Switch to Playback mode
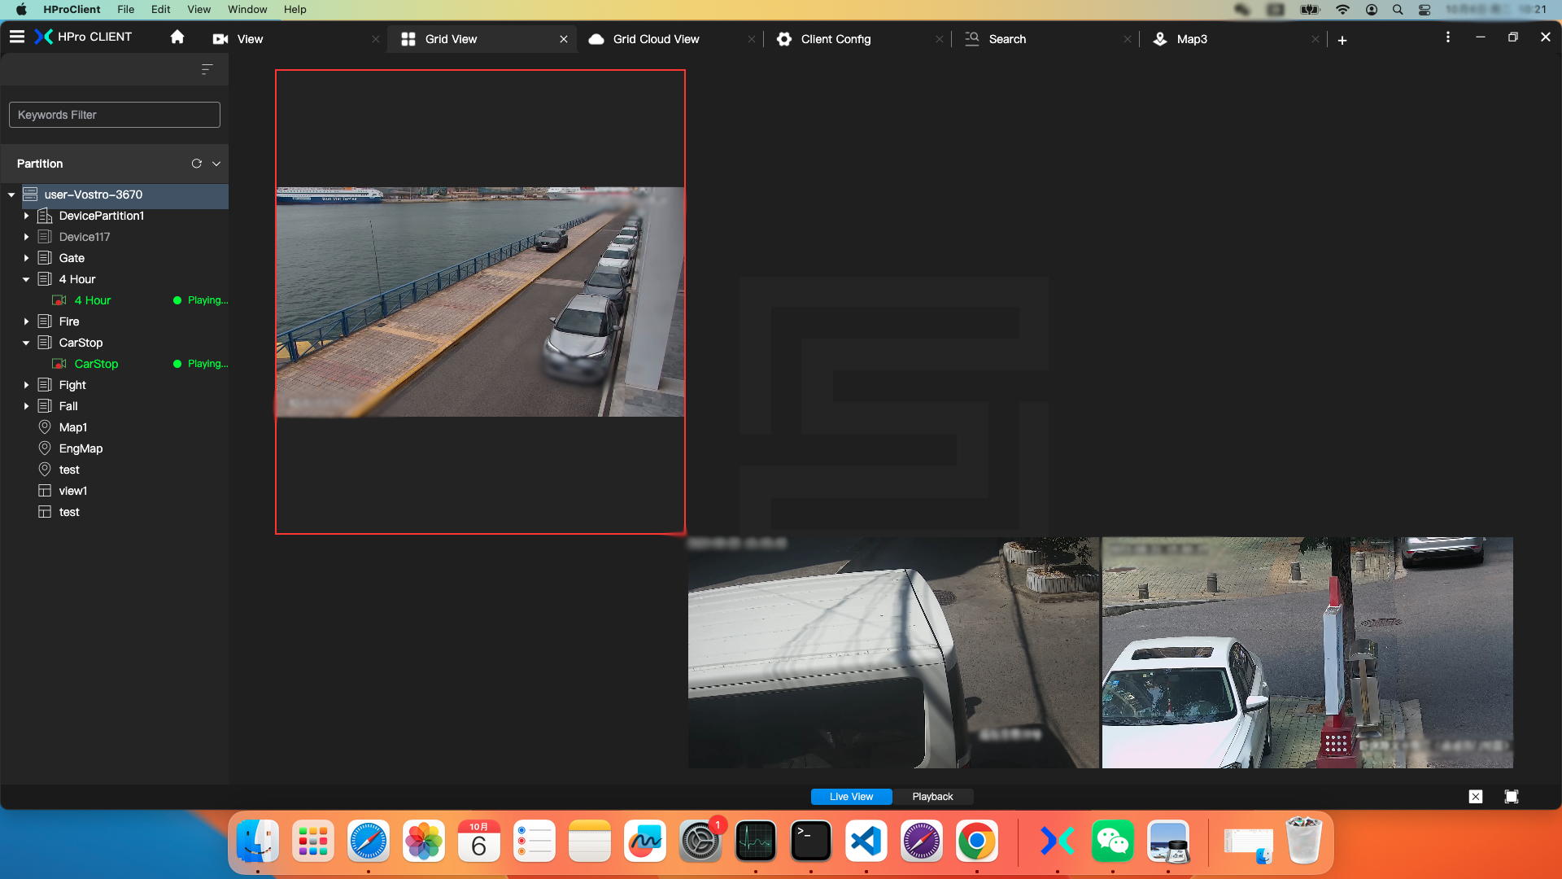1562x879 pixels. click(x=932, y=797)
